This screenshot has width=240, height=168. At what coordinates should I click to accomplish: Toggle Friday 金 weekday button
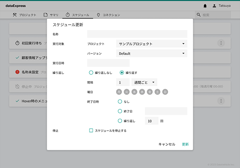[150, 92]
